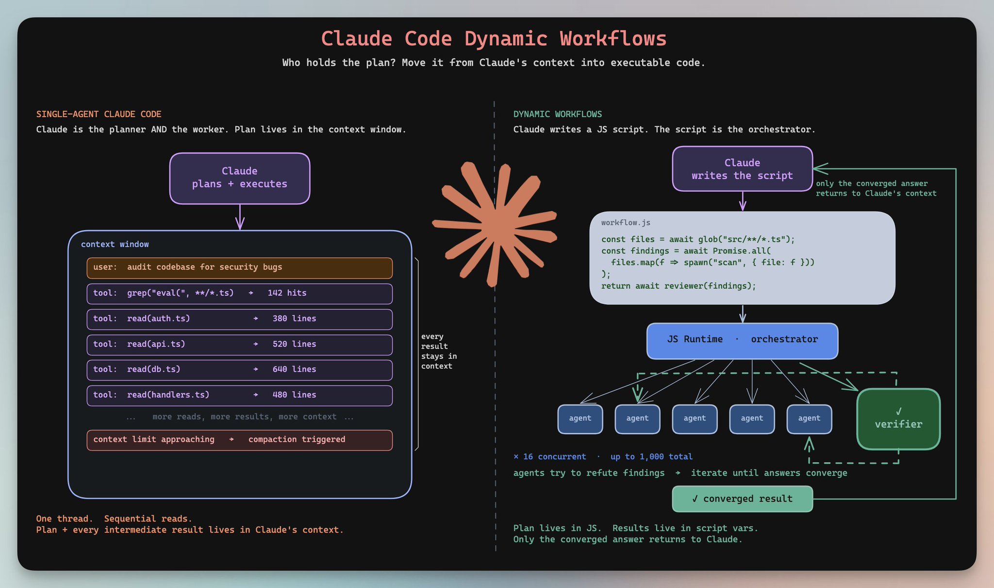The image size is (994, 588).
Task: Click the 'return await reviewer(findings);' code line
Action: coord(679,286)
